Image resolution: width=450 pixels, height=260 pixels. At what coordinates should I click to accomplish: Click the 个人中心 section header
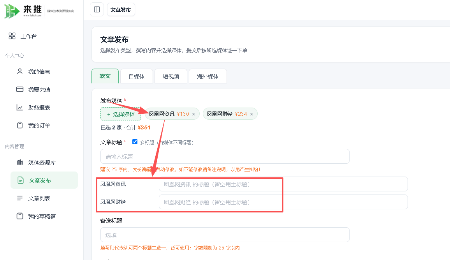point(15,55)
